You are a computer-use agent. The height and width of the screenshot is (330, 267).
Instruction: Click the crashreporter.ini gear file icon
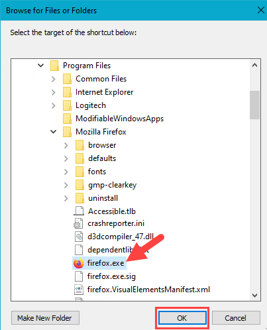pyautogui.click(x=78, y=223)
